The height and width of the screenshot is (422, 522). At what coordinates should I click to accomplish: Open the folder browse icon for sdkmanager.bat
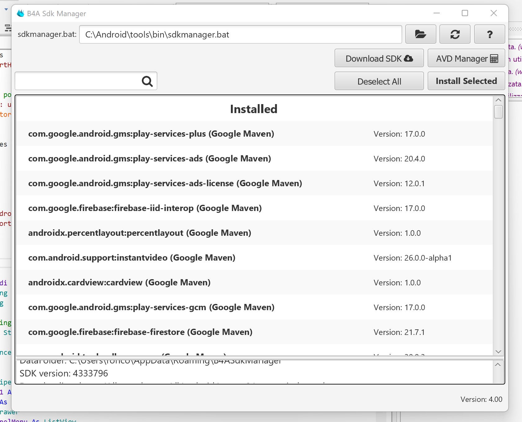click(x=421, y=34)
